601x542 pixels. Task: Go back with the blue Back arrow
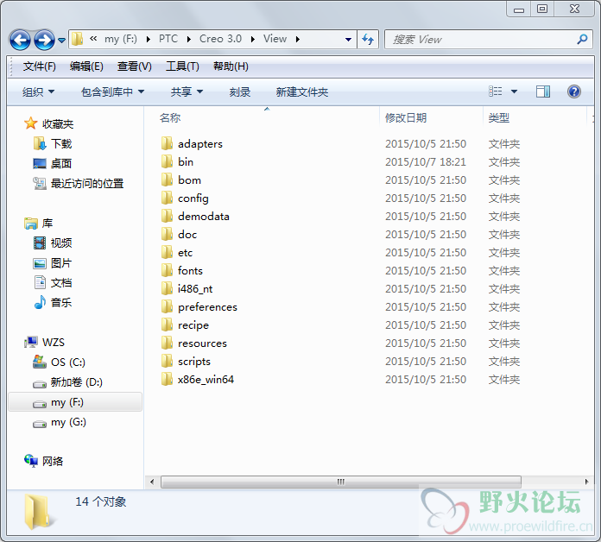[20, 40]
